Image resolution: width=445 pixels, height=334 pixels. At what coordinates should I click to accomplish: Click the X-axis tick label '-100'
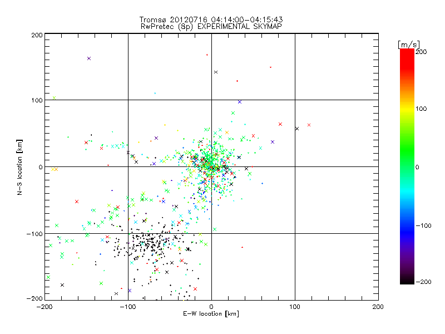click(x=128, y=307)
